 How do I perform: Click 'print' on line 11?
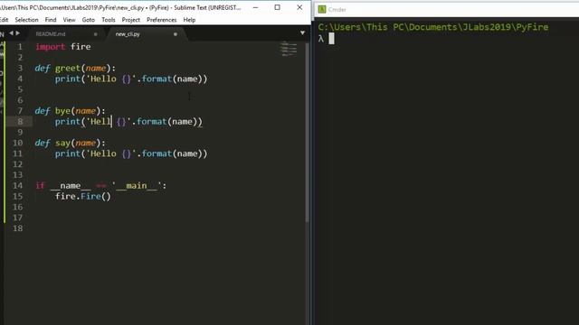tap(68, 153)
